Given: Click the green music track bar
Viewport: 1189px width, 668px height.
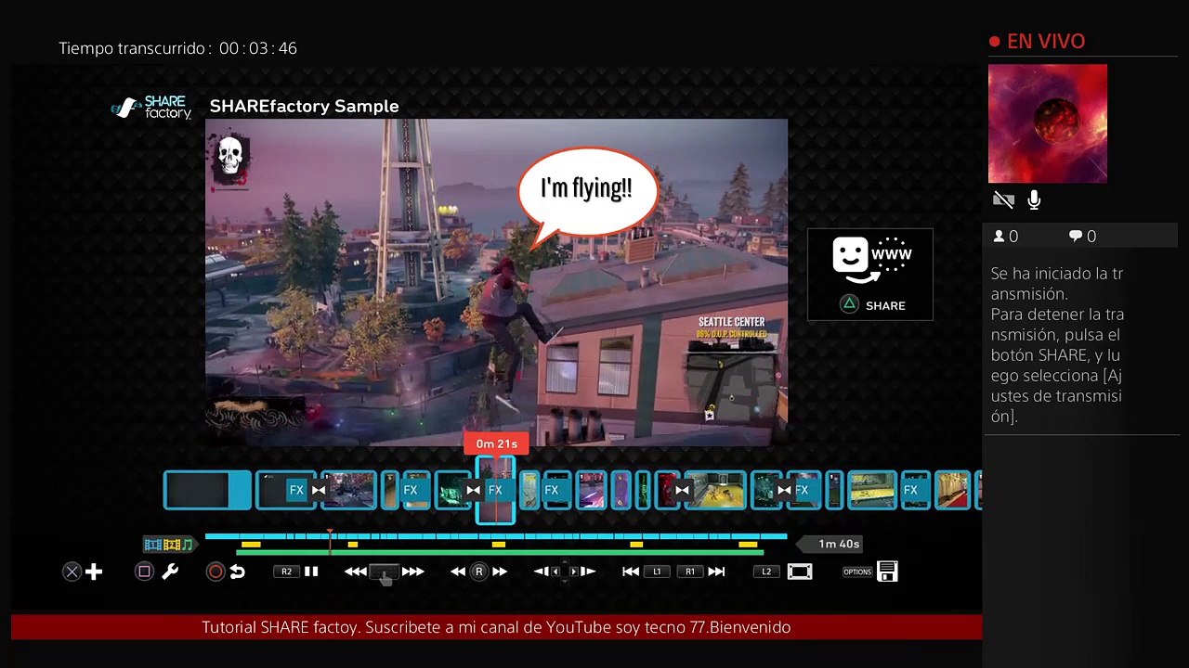Looking at the screenshot, I should 500,552.
